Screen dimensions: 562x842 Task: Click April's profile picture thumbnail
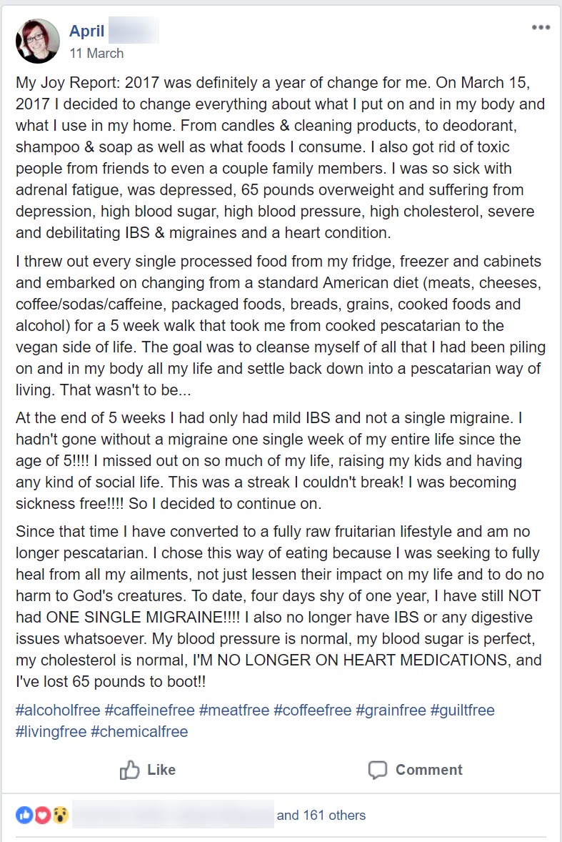[x=38, y=41]
